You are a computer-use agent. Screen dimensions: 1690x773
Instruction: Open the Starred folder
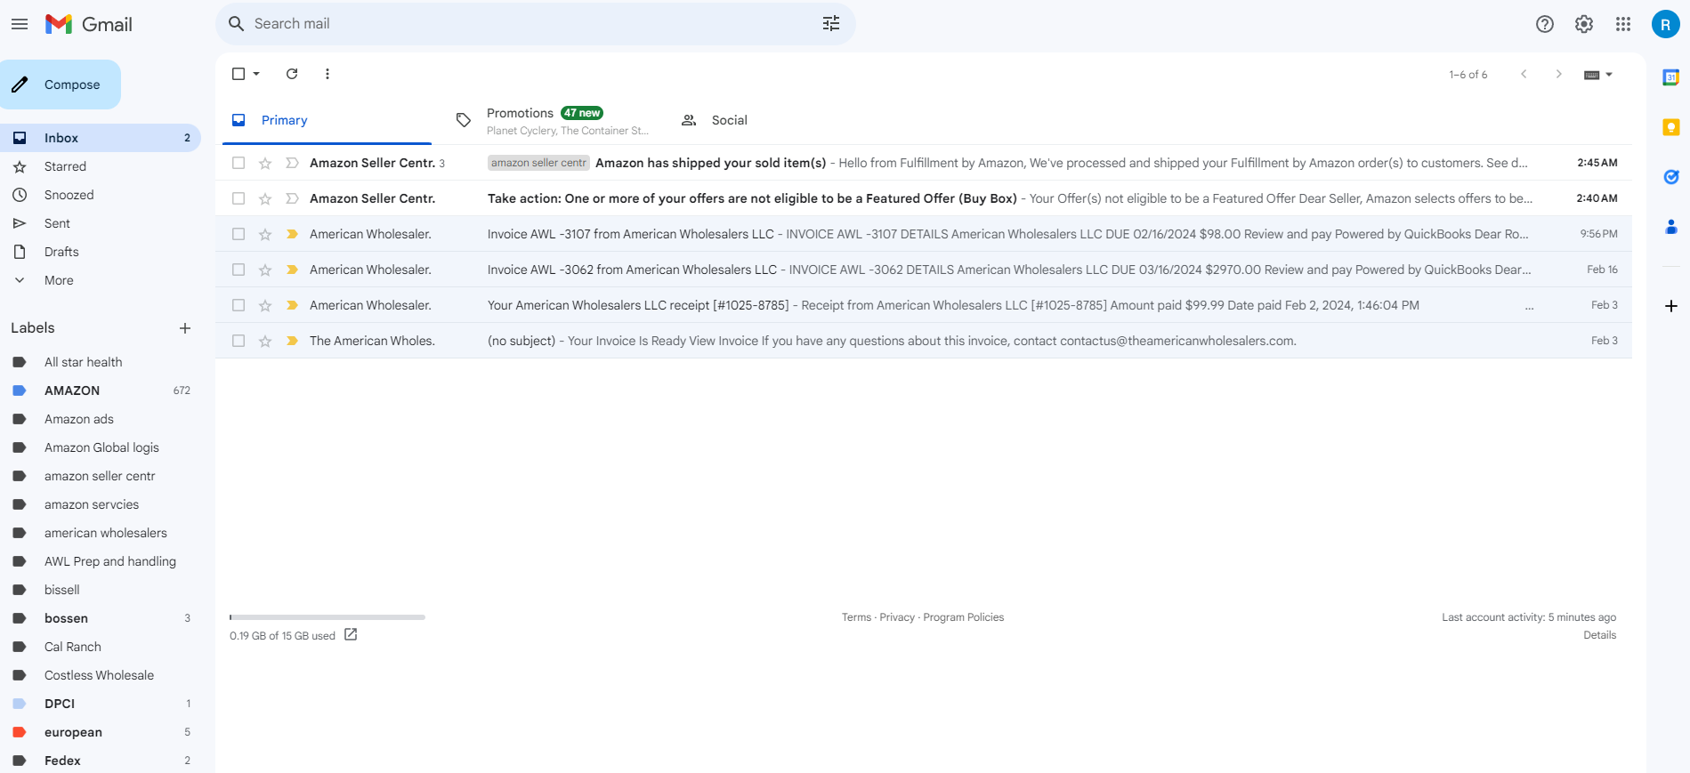101,166
